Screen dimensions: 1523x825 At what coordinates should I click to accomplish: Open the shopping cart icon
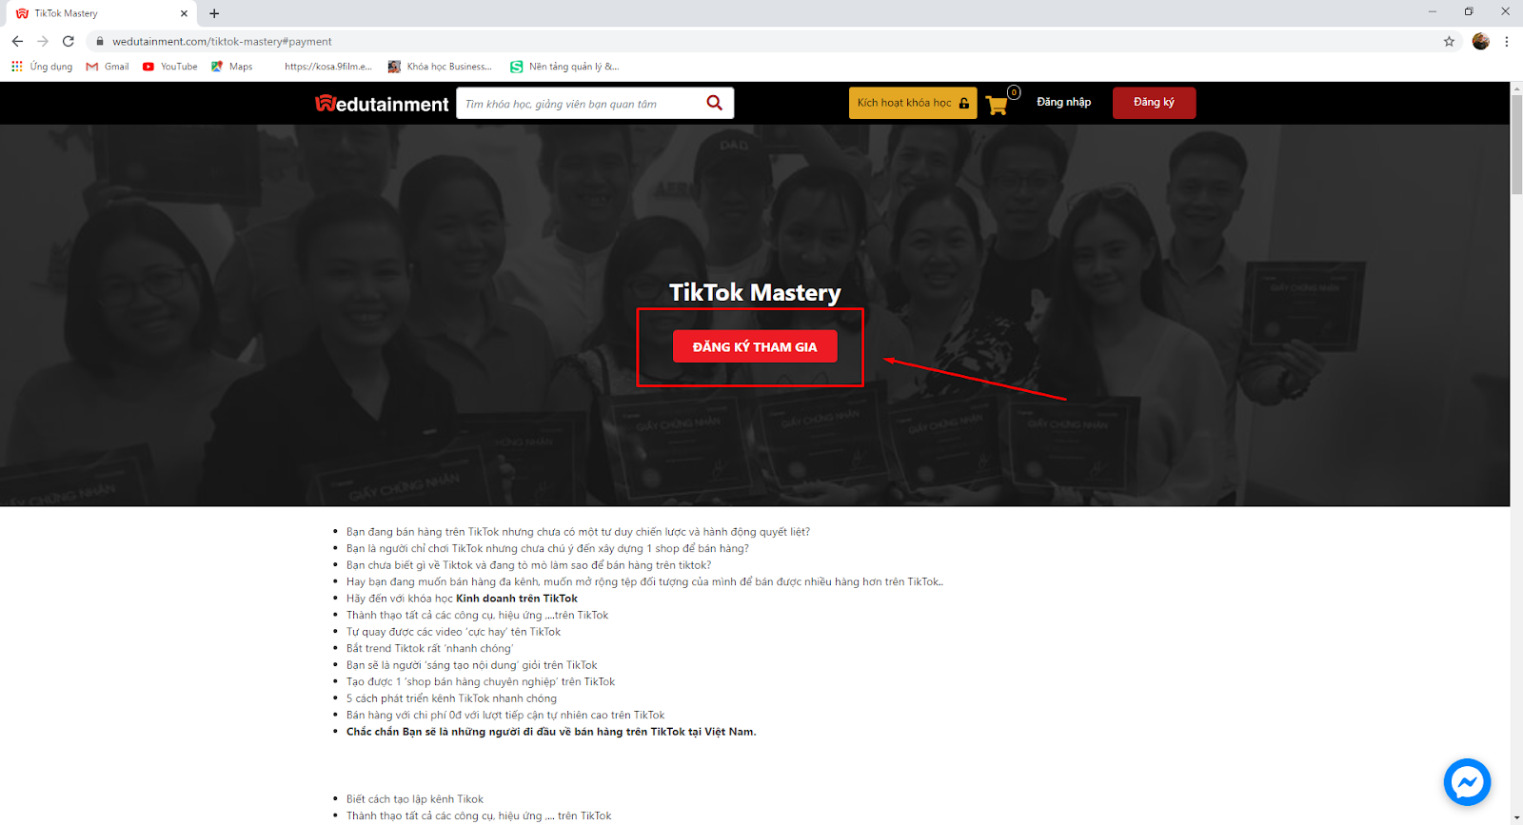pyautogui.click(x=998, y=104)
